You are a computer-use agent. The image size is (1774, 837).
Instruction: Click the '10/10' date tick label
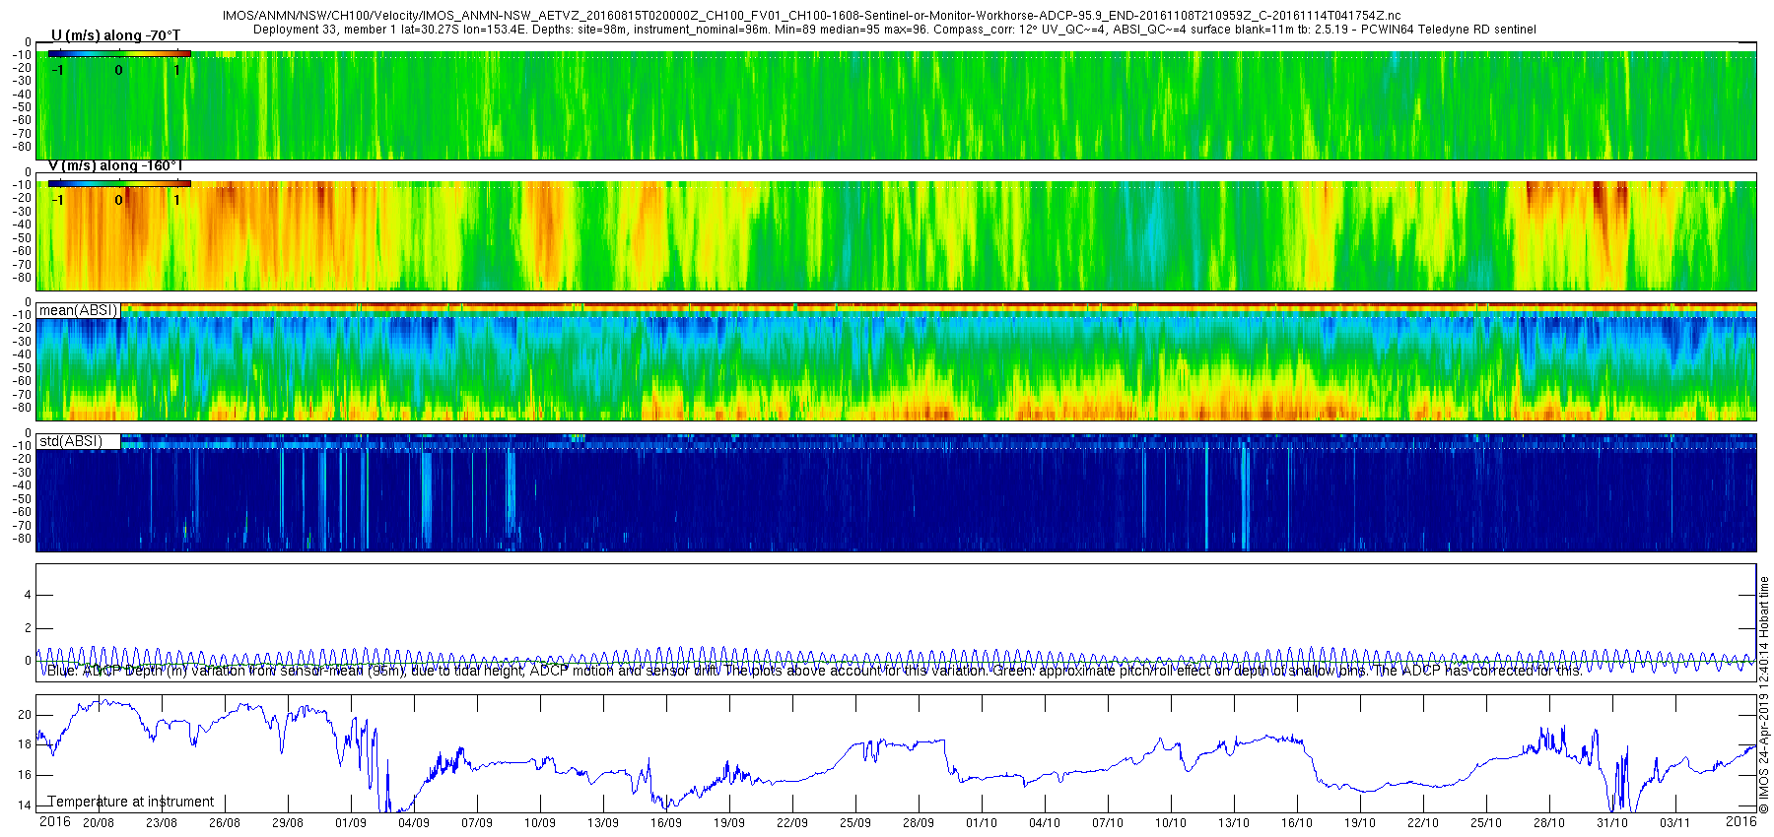tap(1171, 823)
